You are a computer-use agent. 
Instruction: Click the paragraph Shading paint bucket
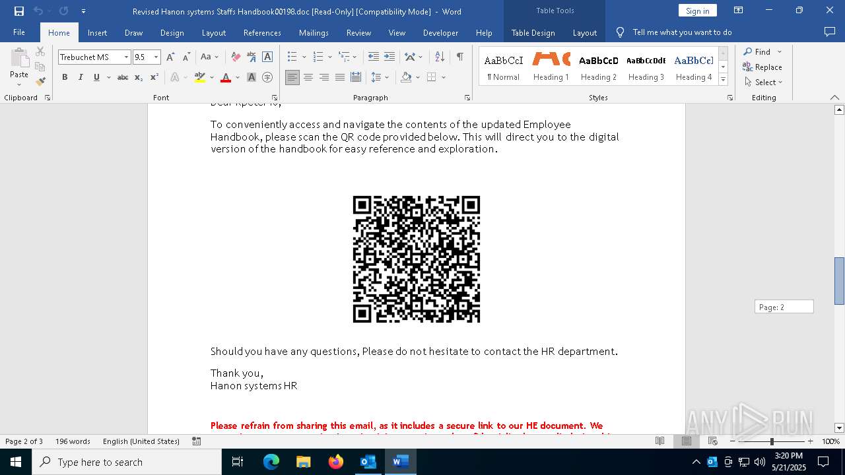click(x=406, y=77)
